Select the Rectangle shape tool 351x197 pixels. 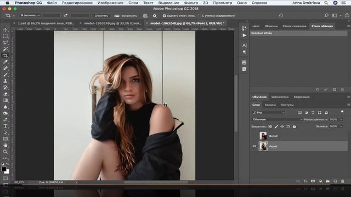(5, 139)
